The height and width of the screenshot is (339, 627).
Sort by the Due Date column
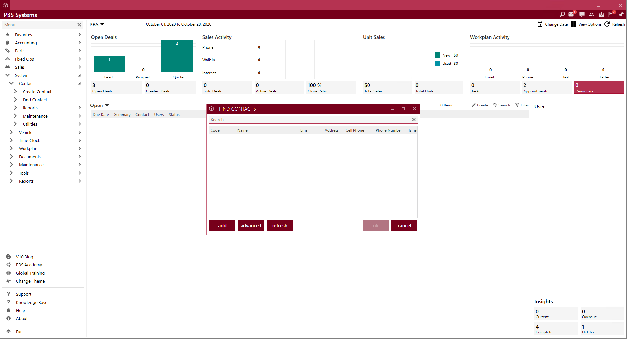click(x=102, y=114)
